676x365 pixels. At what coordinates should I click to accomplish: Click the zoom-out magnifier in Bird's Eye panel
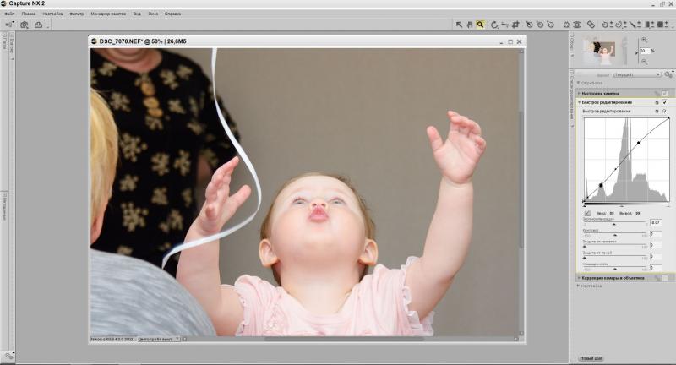[644, 62]
